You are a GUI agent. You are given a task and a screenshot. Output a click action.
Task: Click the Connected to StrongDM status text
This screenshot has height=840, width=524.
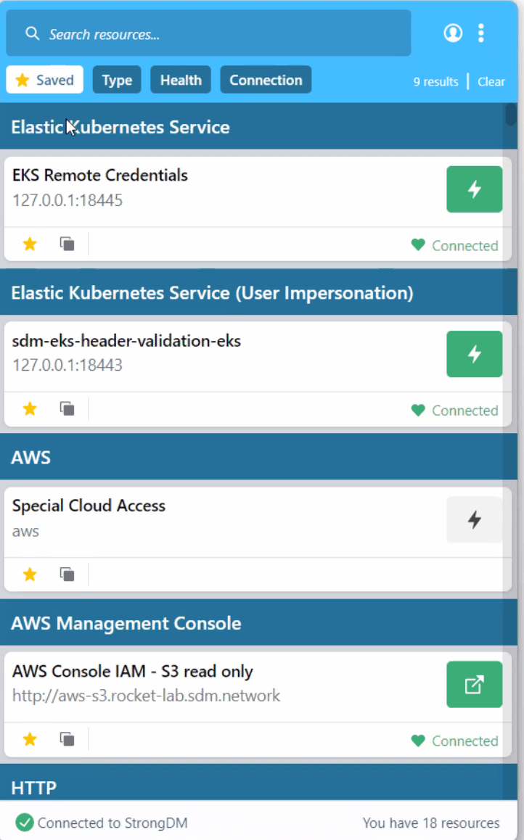click(x=112, y=823)
